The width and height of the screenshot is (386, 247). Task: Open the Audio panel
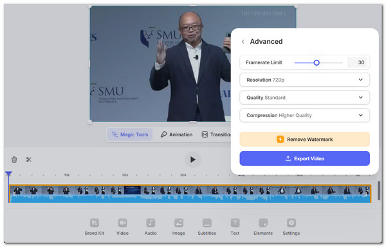[151, 227]
